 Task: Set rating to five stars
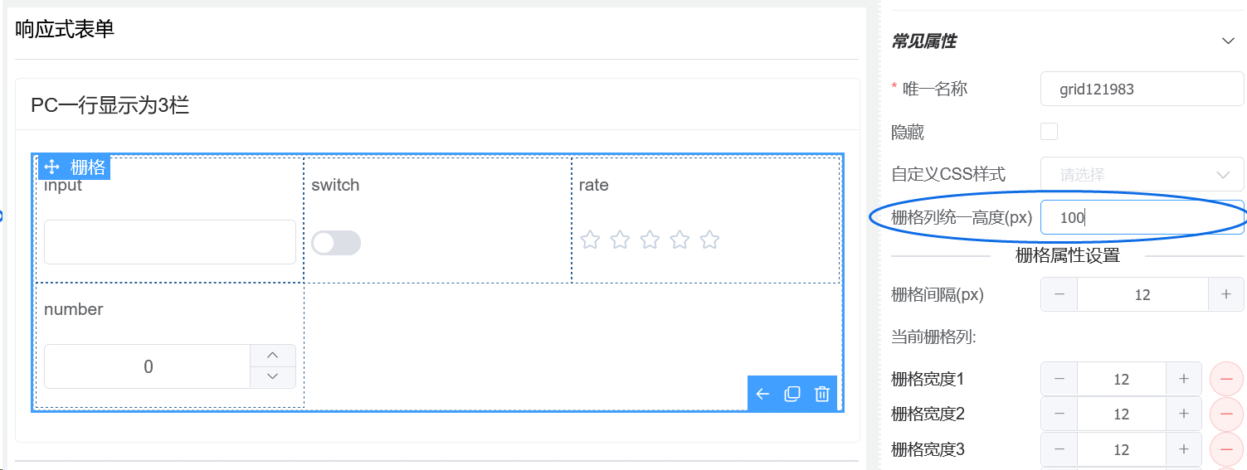709,240
